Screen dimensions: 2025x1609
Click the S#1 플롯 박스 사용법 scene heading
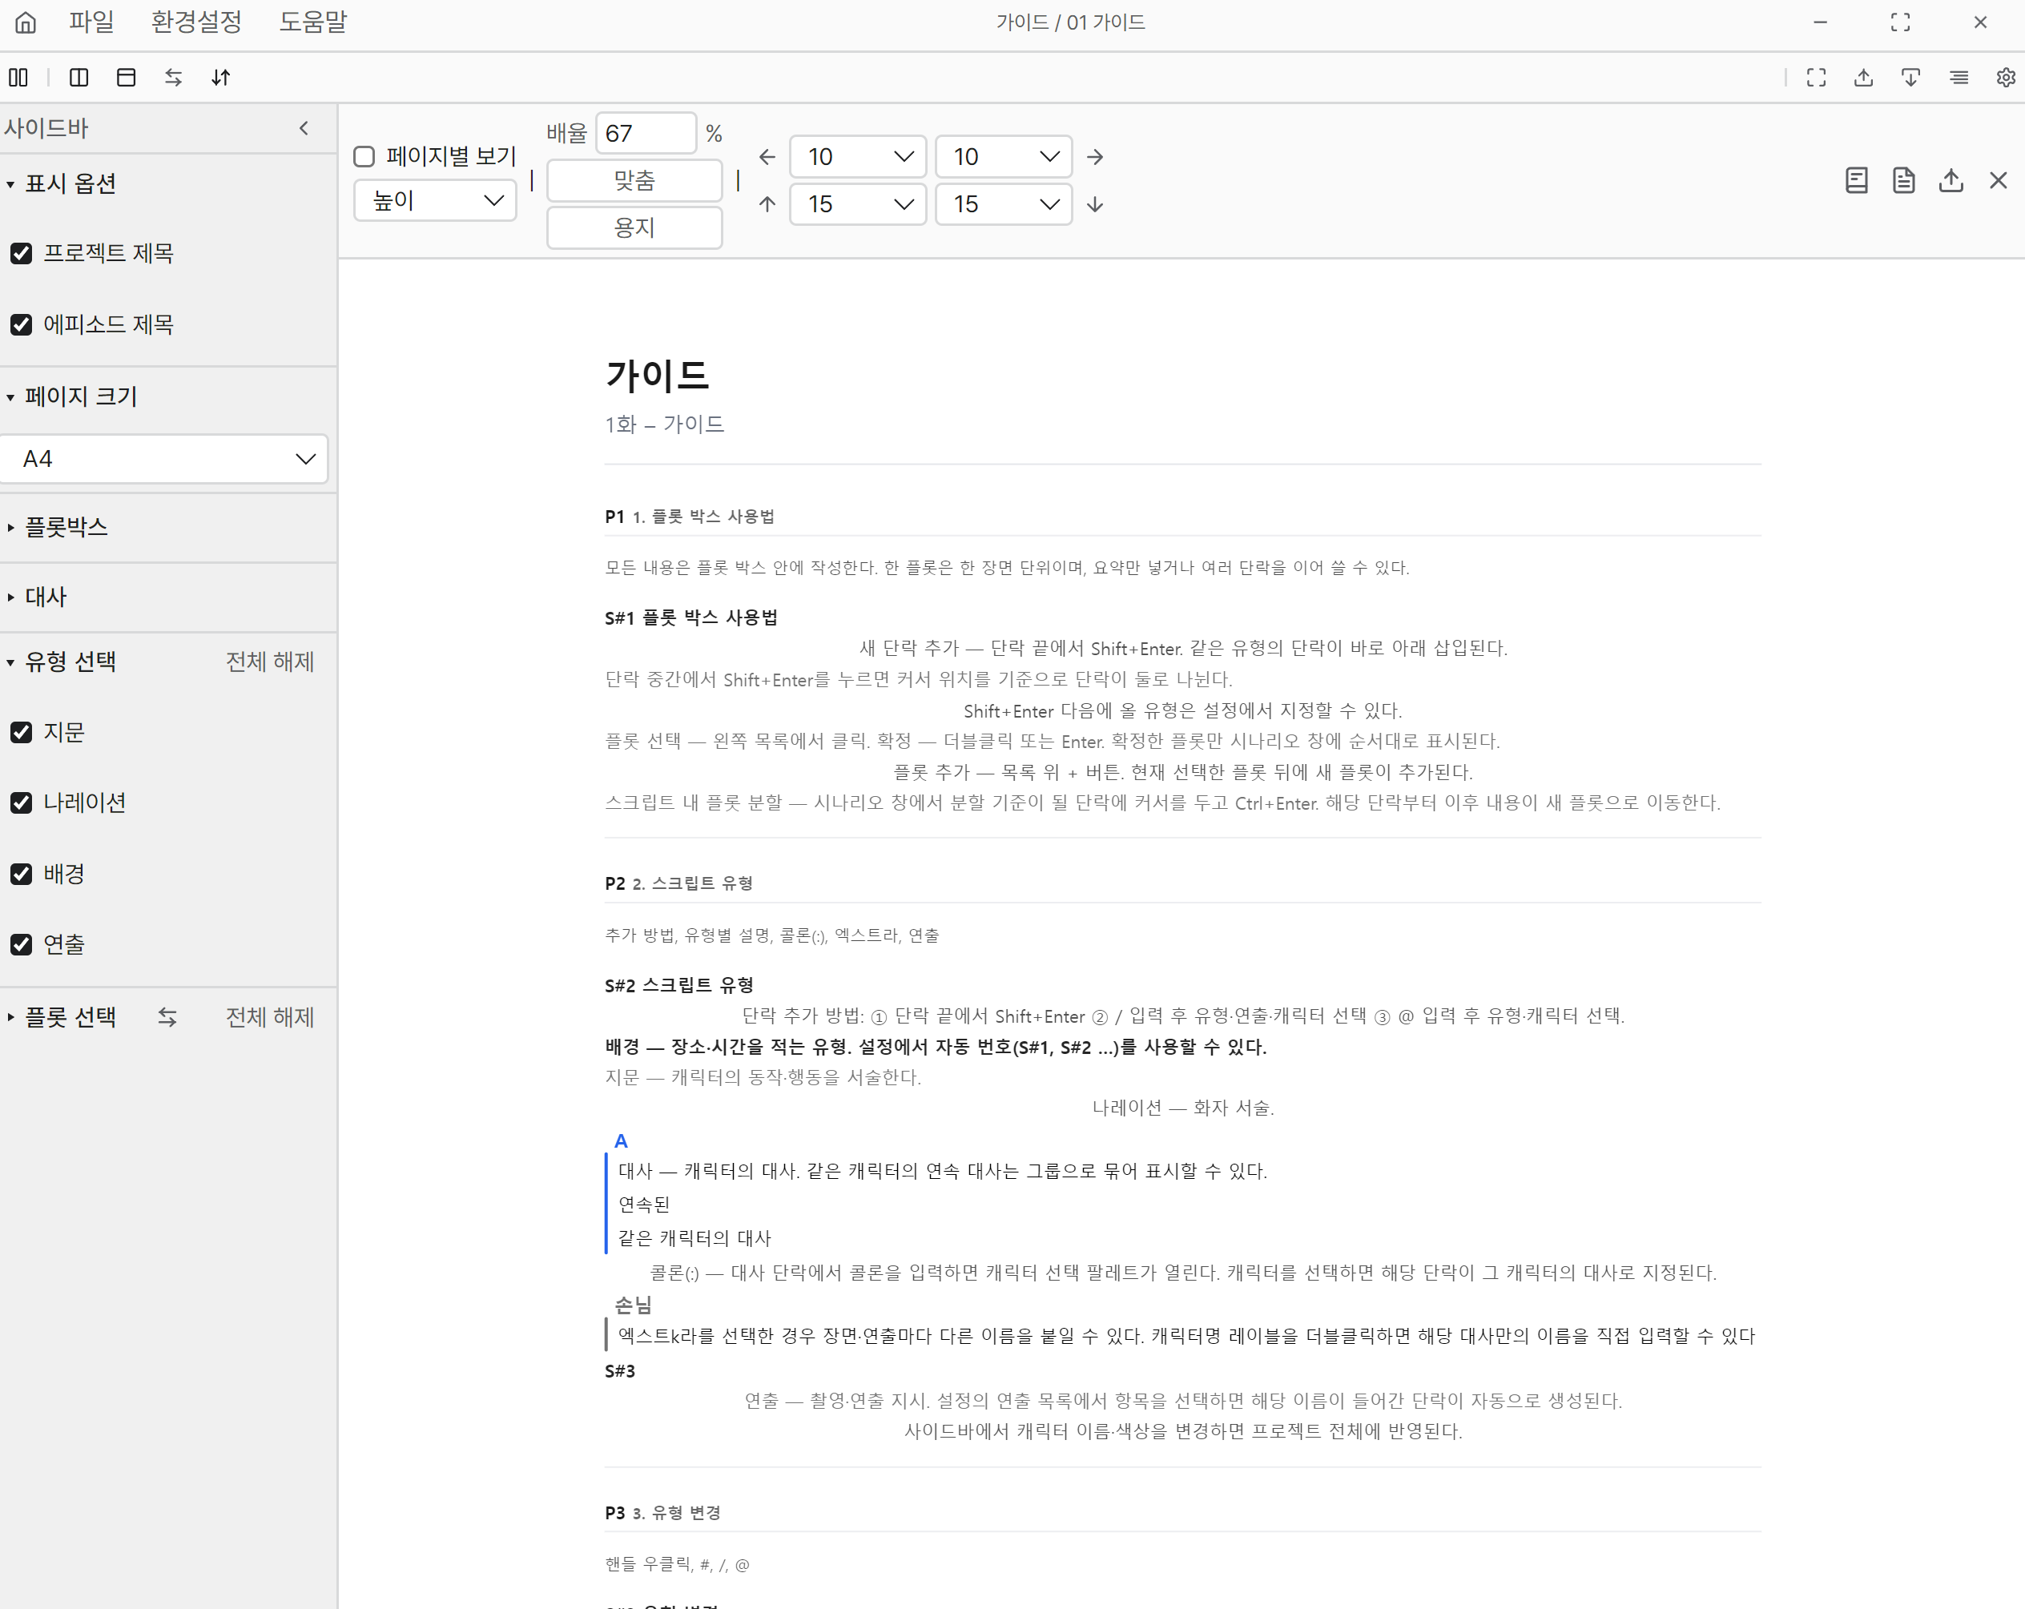tap(690, 617)
